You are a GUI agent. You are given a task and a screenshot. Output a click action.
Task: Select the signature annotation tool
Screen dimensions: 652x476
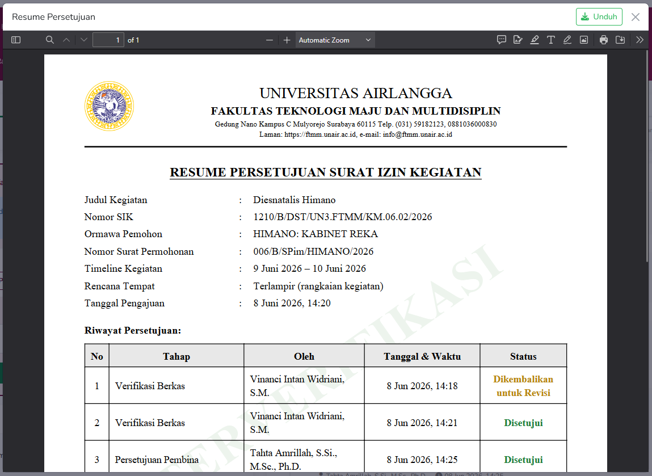(518, 40)
